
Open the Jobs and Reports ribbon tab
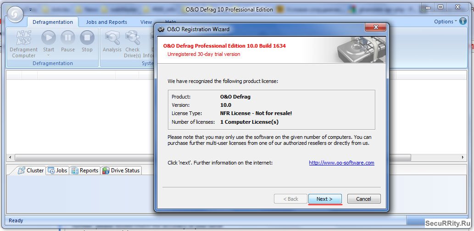tap(106, 22)
